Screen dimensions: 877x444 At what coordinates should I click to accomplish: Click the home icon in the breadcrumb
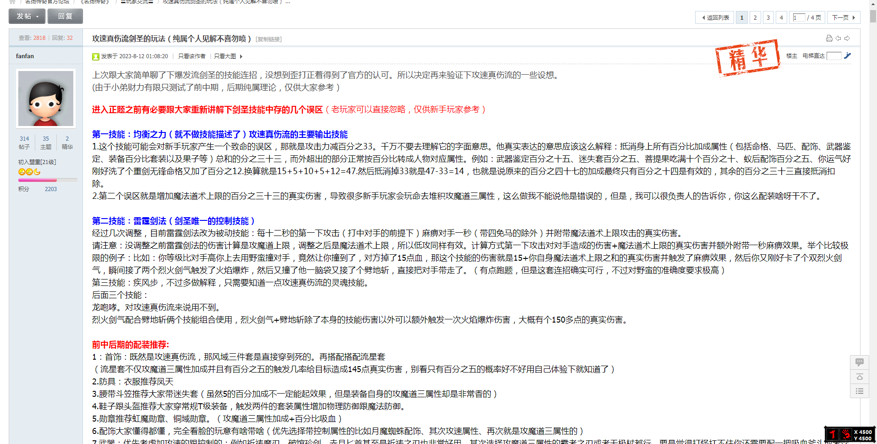[12, 2]
